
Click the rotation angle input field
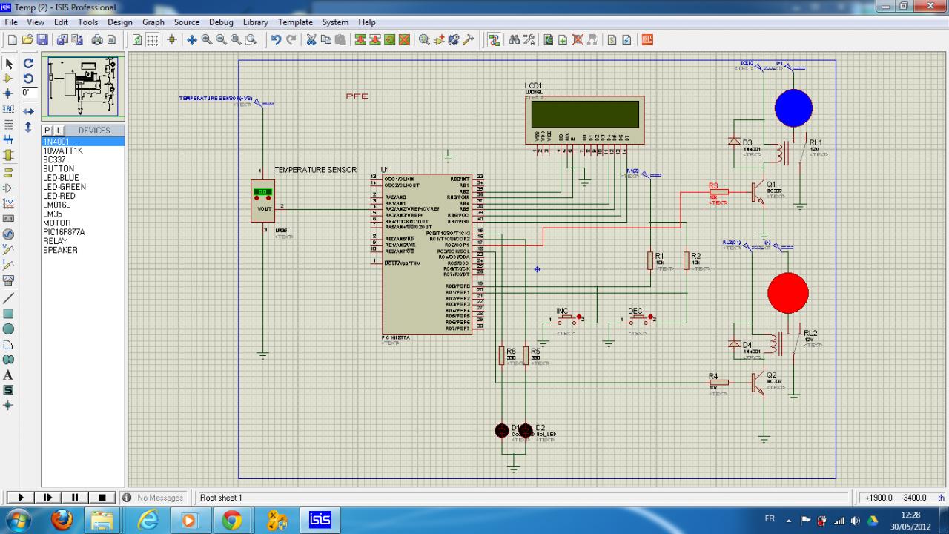[x=28, y=93]
